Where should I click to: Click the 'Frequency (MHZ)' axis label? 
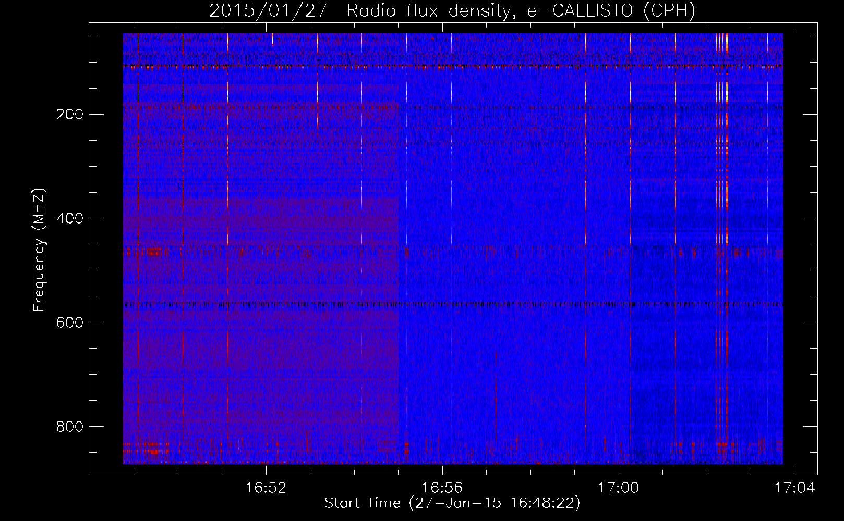(39, 250)
